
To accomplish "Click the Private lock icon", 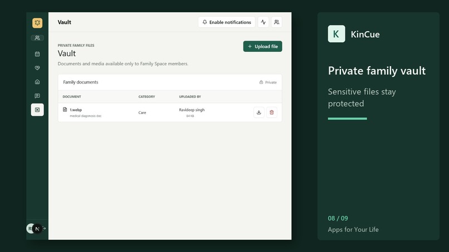I will [261, 82].
